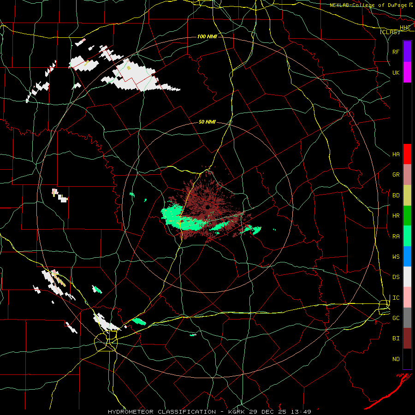Click the DS white legend swatch
Viewport: 415px width, 415px height.
(407, 277)
